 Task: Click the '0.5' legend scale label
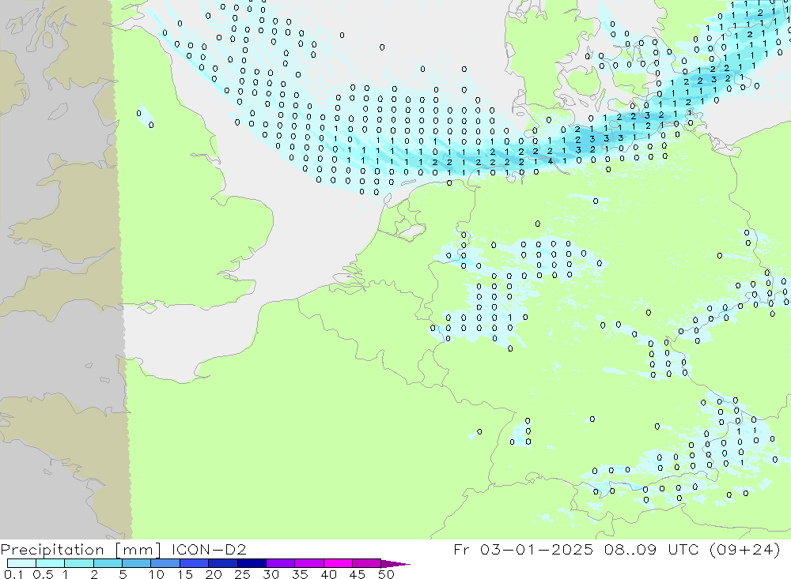click(x=43, y=574)
